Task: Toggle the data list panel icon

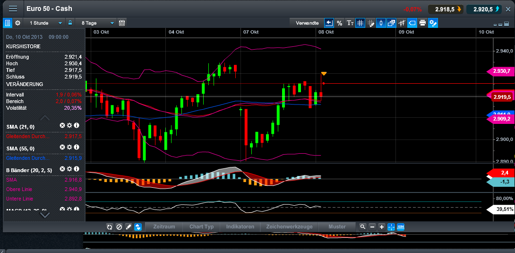Action: (8, 23)
